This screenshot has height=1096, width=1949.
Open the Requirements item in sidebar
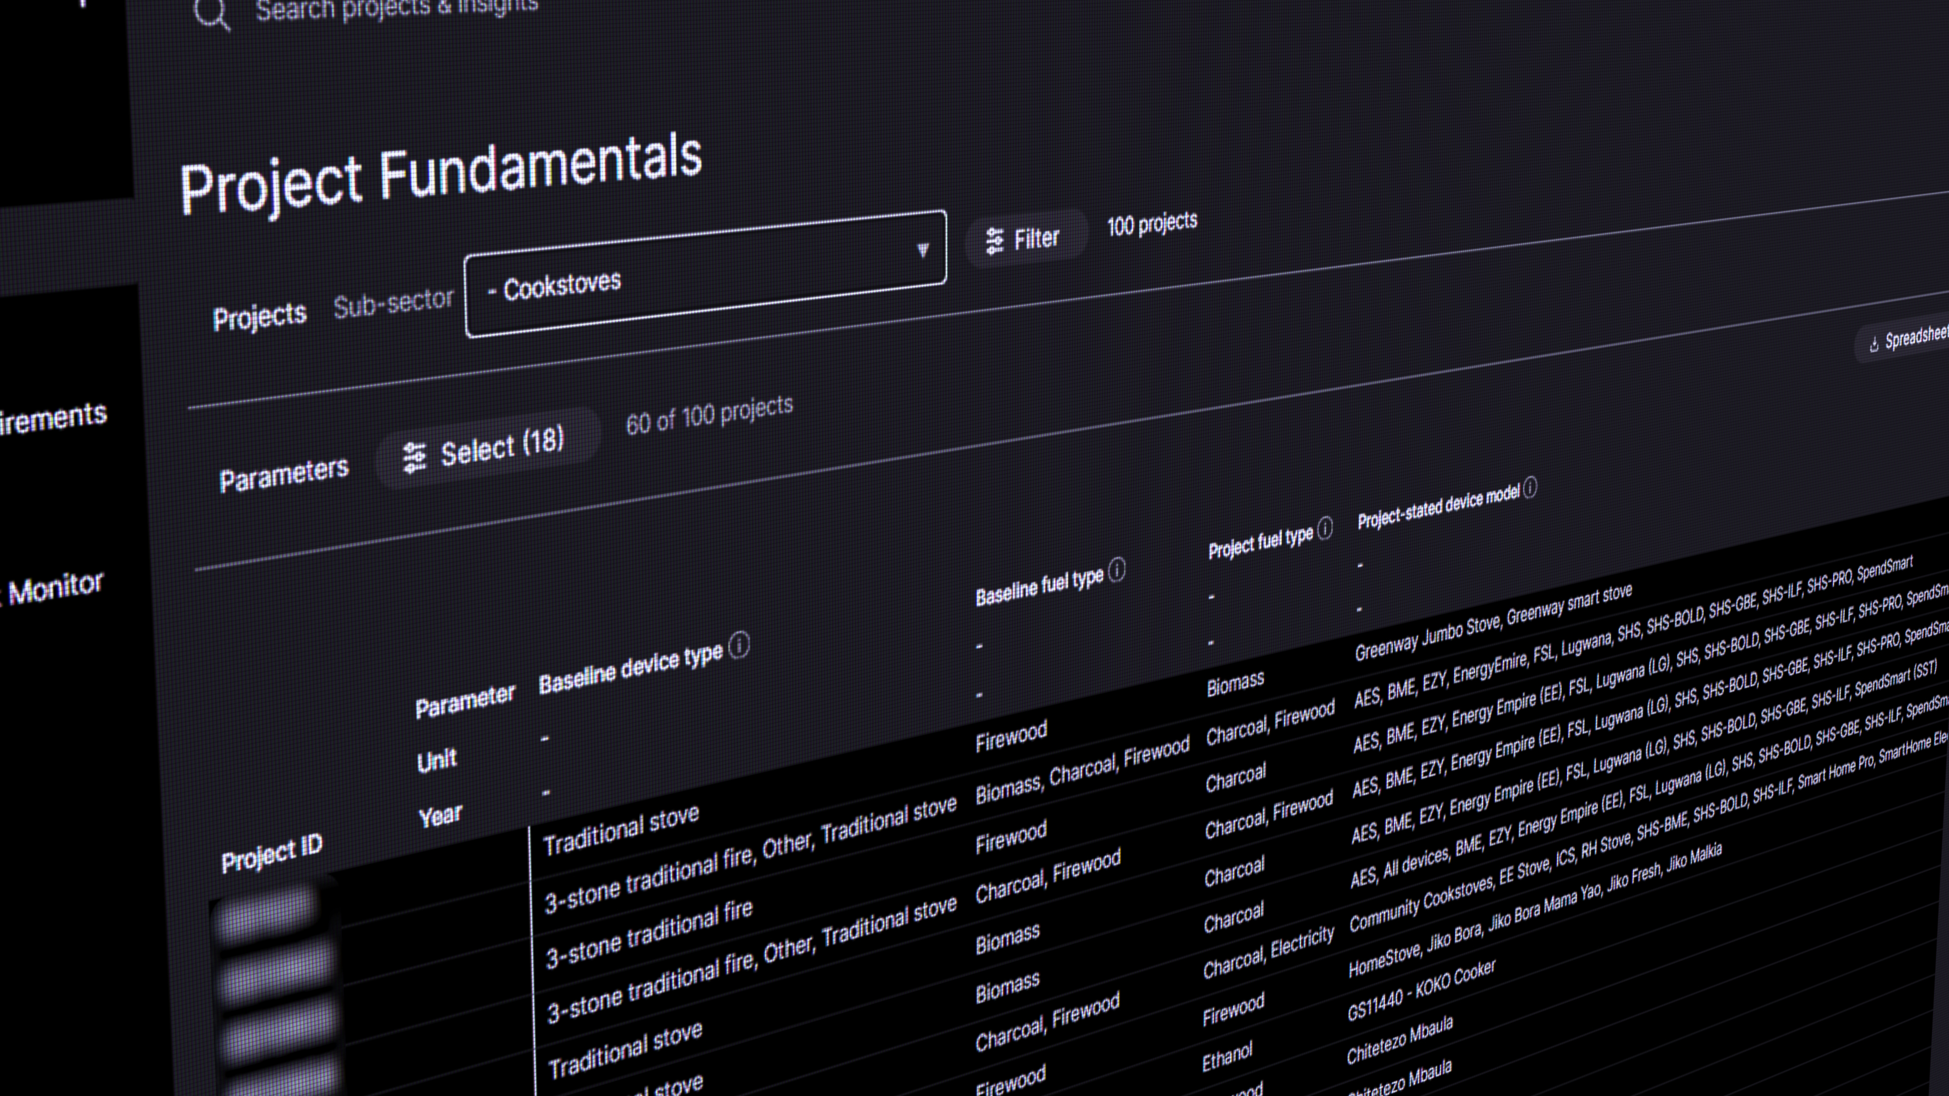[x=53, y=418]
